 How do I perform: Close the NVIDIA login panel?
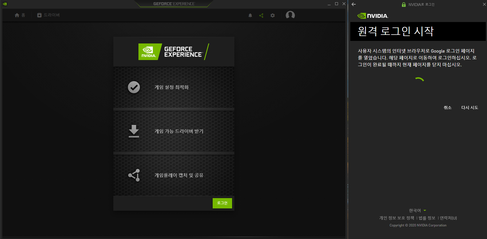click(484, 4)
